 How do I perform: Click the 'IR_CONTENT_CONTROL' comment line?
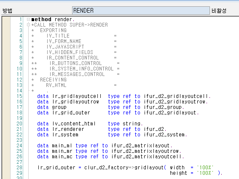[x=74, y=58]
